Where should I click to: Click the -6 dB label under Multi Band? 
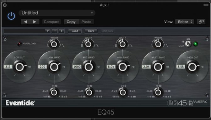click(149, 91)
